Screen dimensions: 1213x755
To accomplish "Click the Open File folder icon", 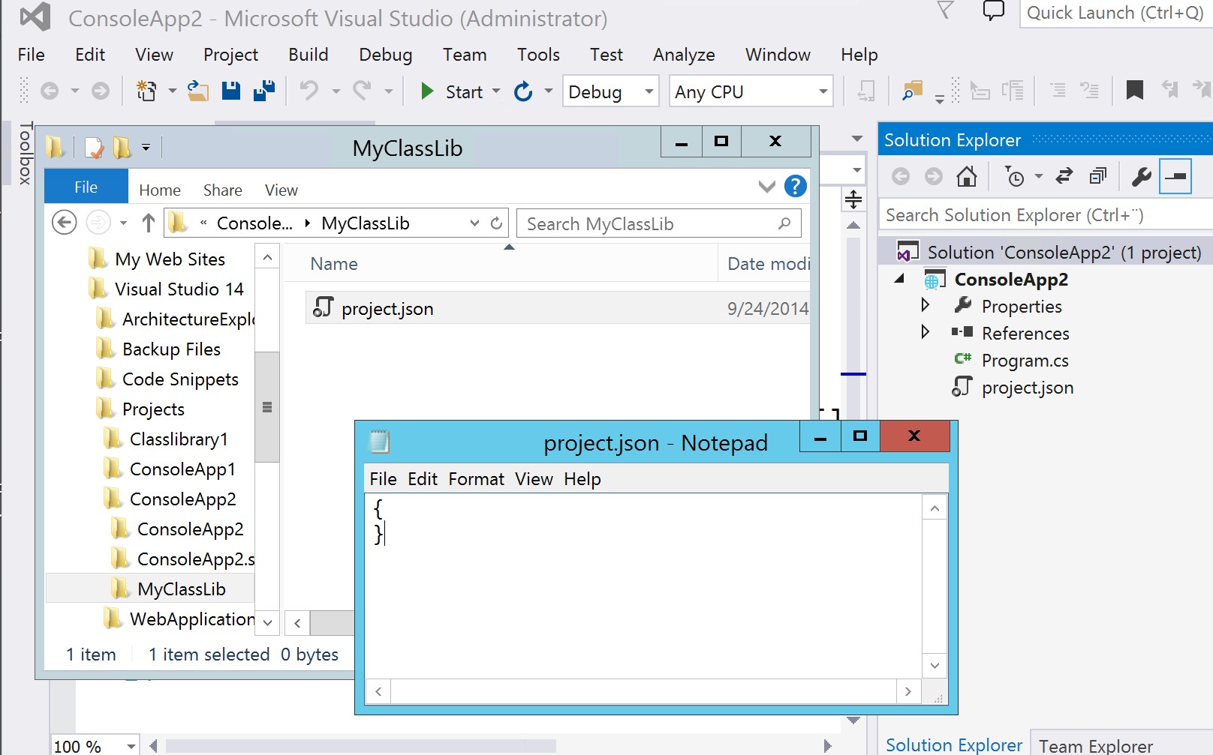I will point(197,91).
